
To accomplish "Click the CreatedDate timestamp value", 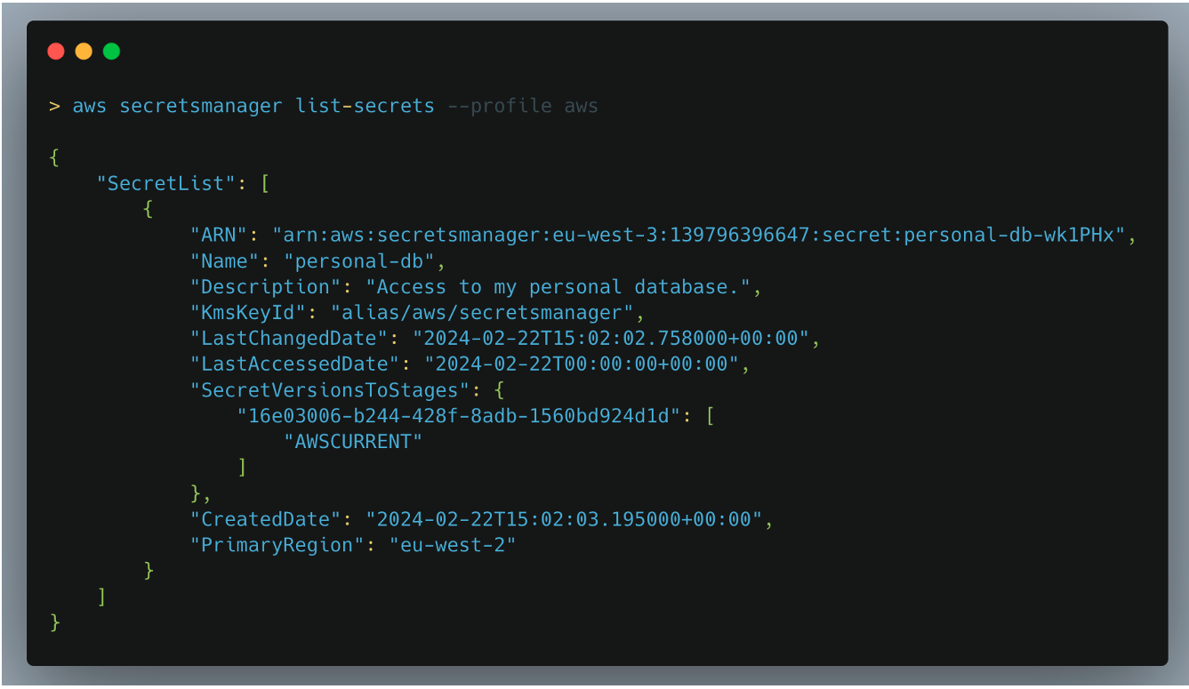I will click(564, 519).
